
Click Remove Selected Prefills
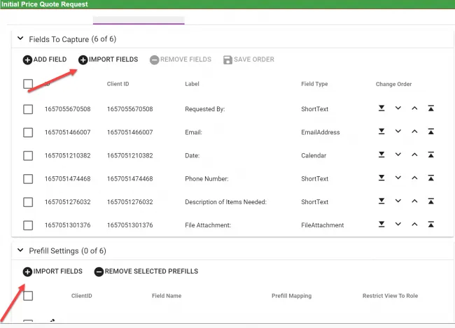pos(146,271)
